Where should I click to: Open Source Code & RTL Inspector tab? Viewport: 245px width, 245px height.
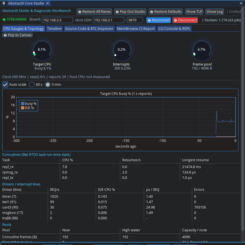click(x=89, y=29)
